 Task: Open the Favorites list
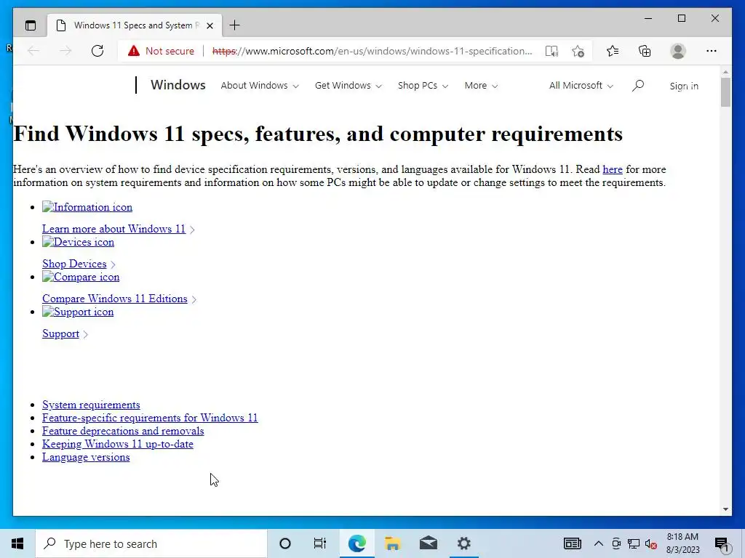(x=613, y=51)
